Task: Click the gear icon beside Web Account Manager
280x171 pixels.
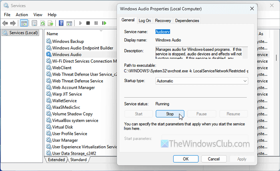Action: coord(48,87)
